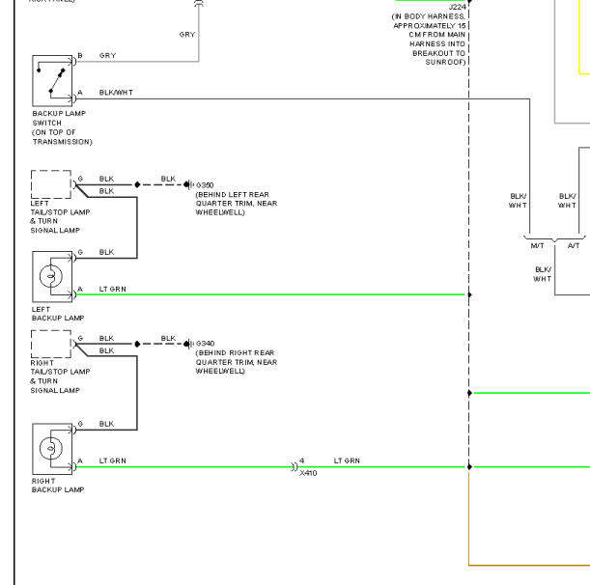Viewport: 590px width, 585px height.
Task: Click 'BLK/WHT' label above A/T
Action: [567, 201]
